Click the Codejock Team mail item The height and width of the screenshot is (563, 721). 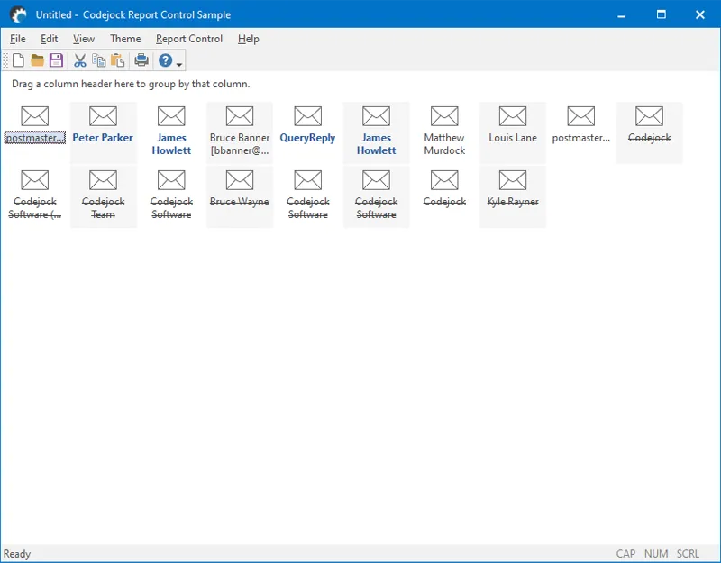103,195
